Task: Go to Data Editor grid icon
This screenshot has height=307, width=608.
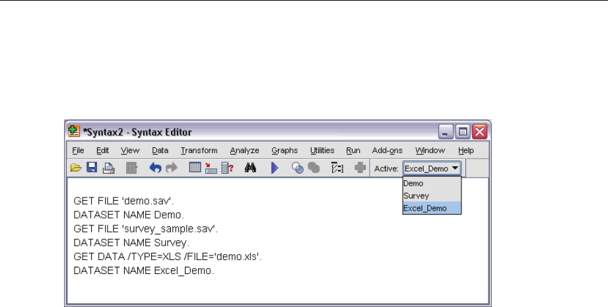Action: [x=195, y=168]
